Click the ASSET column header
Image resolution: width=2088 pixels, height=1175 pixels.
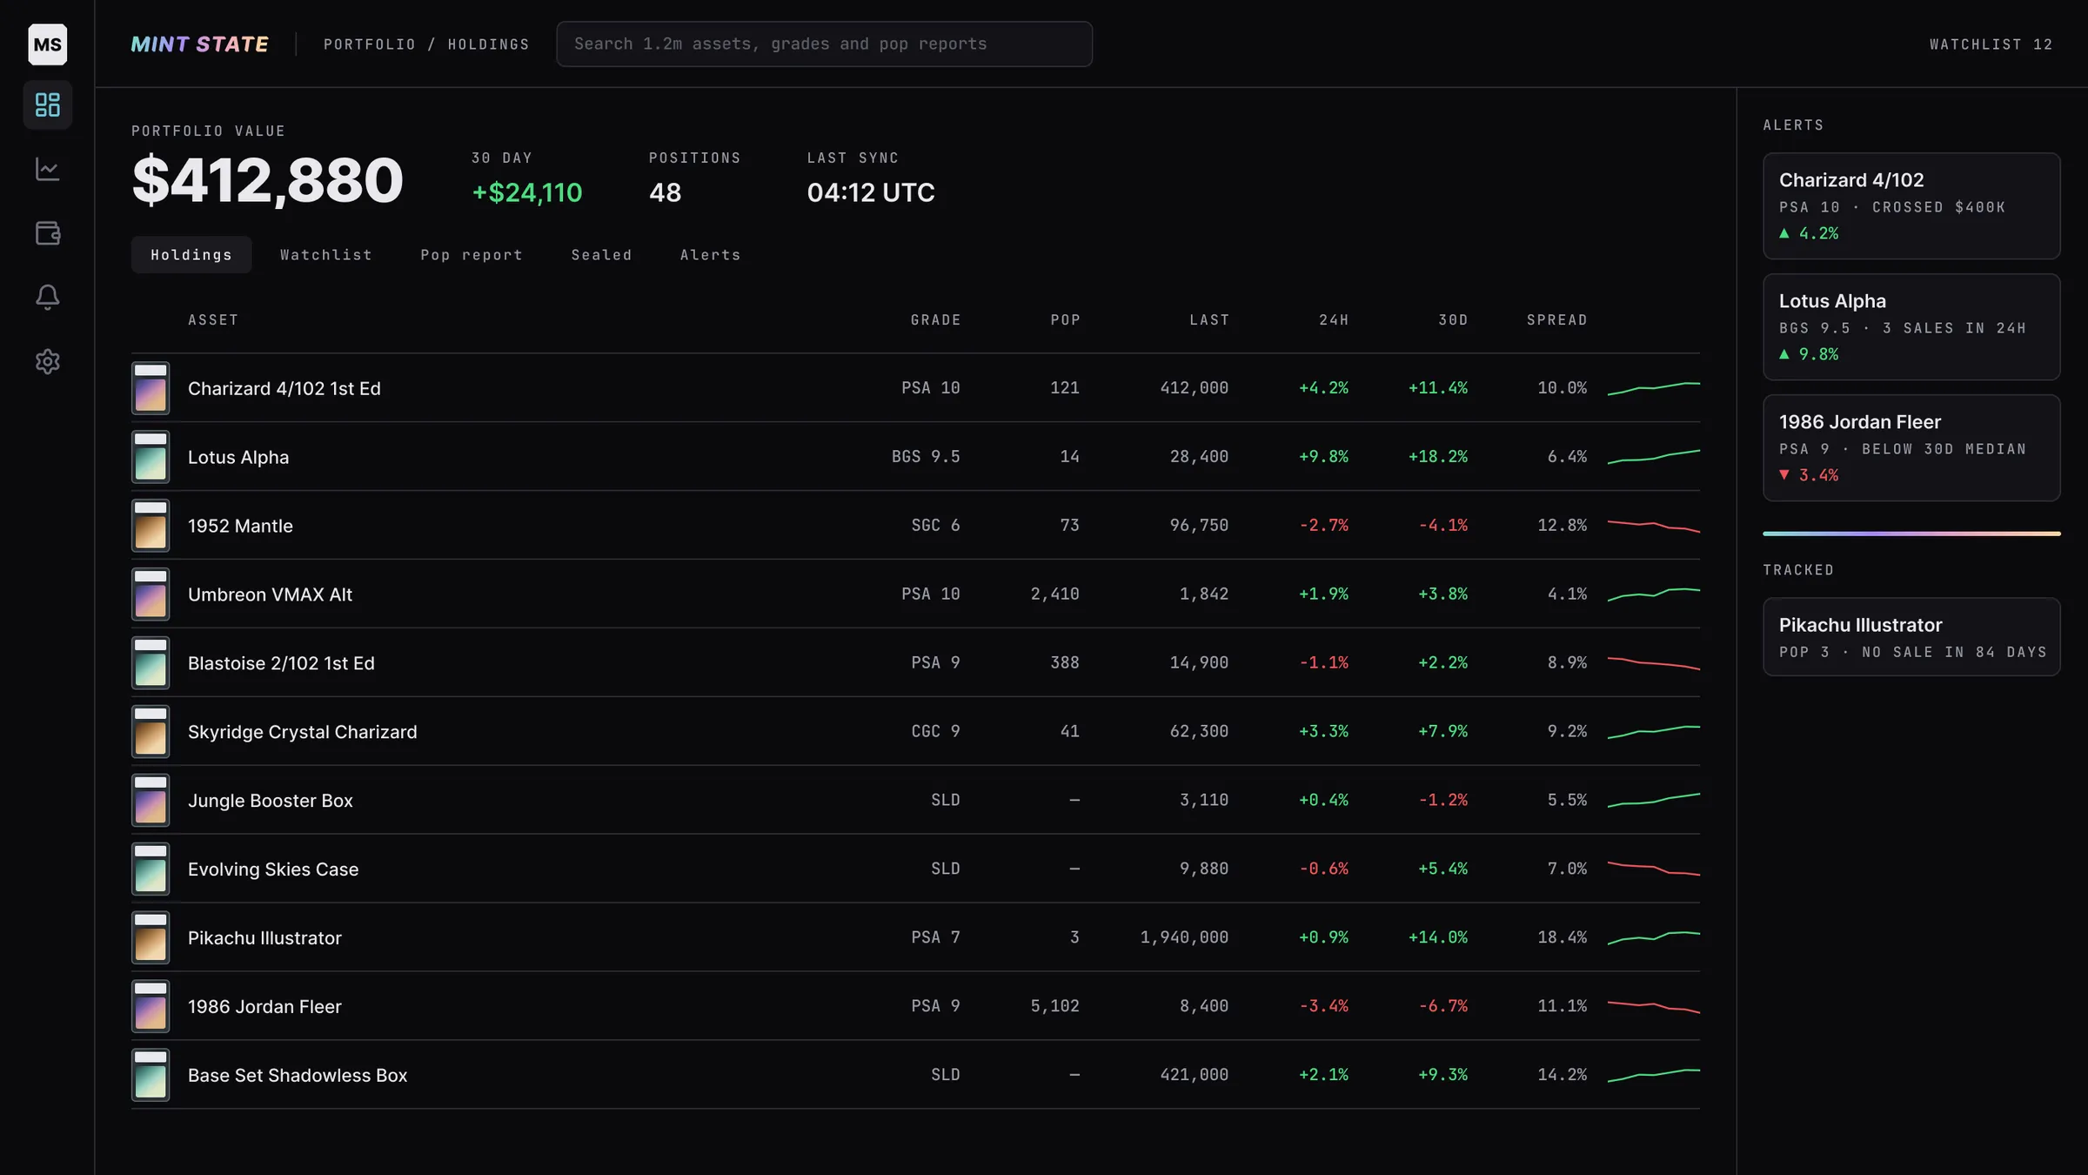[x=213, y=320]
